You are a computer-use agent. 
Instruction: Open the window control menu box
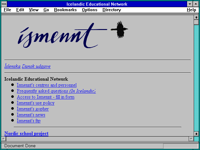(x=4, y=4)
